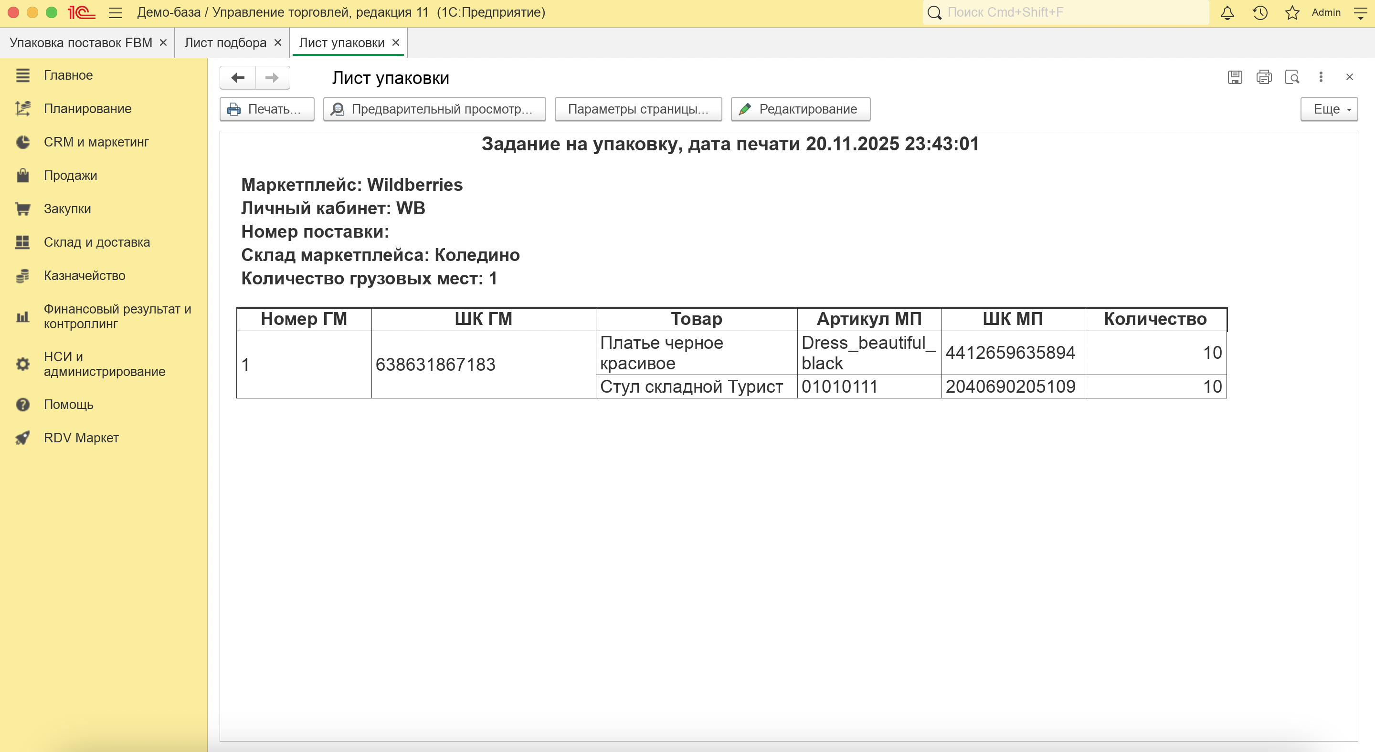The height and width of the screenshot is (752, 1375).
Task: Close the Лист упаковки tab
Action: [x=395, y=42]
